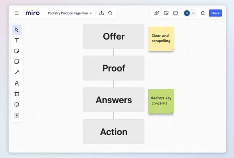The image size is (234, 158).
Task: Open the notifications bell
Action: [203, 13]
